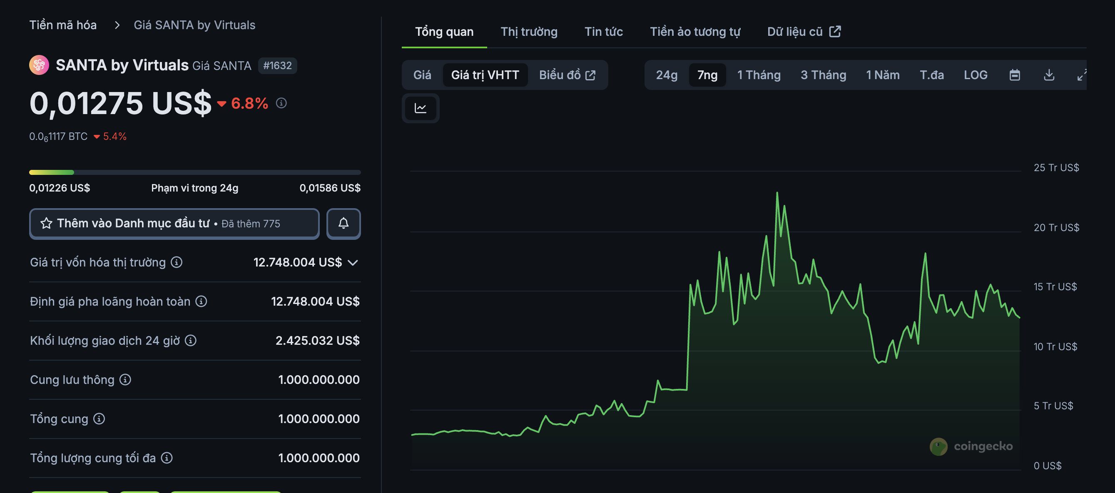Click info icon beside price change percentage
This screenshot has height=493, width=1115.
point(281,103)
